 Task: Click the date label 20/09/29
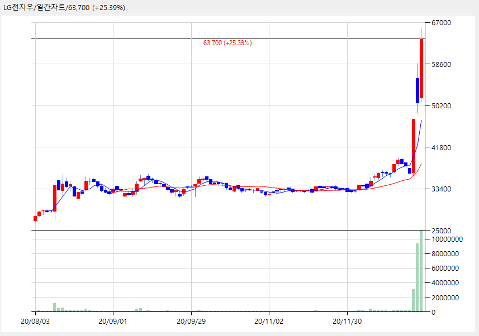click(x=191, y=321)
